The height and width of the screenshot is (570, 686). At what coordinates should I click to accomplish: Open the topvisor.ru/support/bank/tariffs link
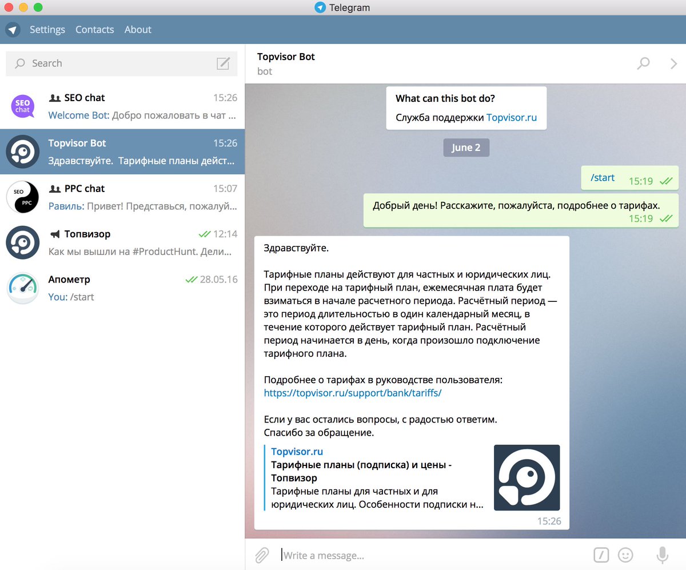click(x=353, y=393)
